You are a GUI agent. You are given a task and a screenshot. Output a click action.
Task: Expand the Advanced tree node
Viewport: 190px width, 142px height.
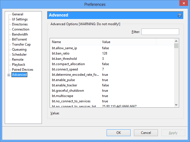pos(9,75)
